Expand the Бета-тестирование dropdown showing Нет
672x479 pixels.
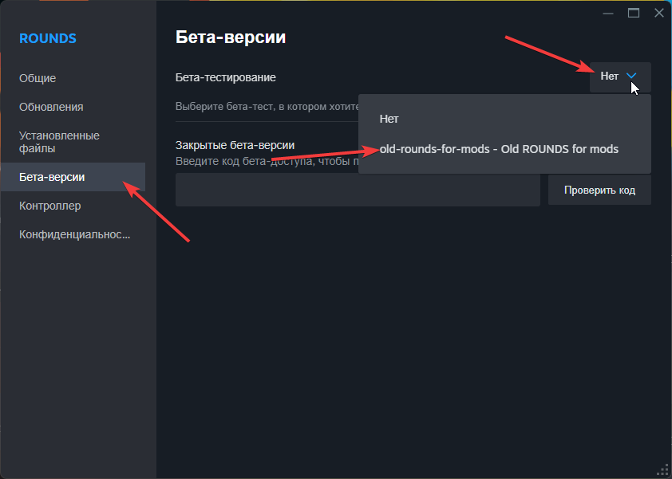pyautogui.click(x=620, y=77)
